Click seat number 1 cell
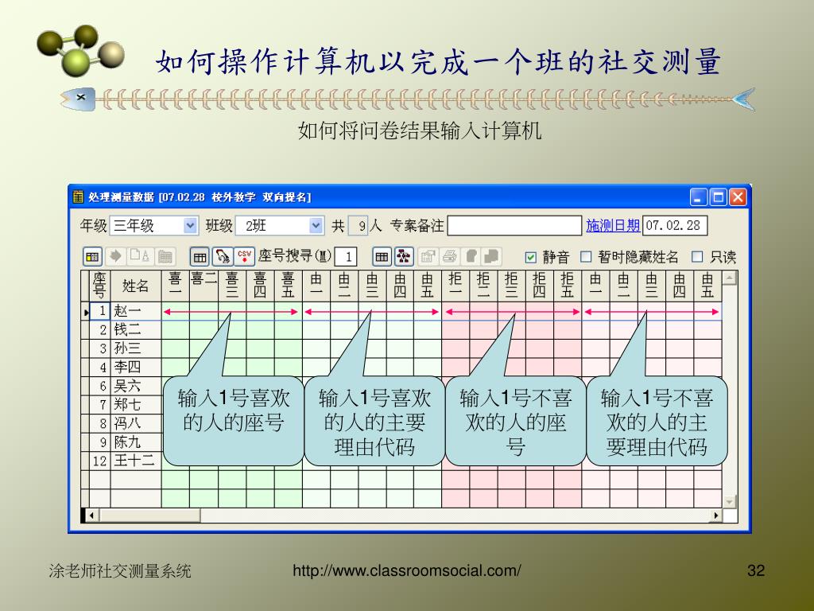This screenshot has width=814, height=611. point(99,311)
